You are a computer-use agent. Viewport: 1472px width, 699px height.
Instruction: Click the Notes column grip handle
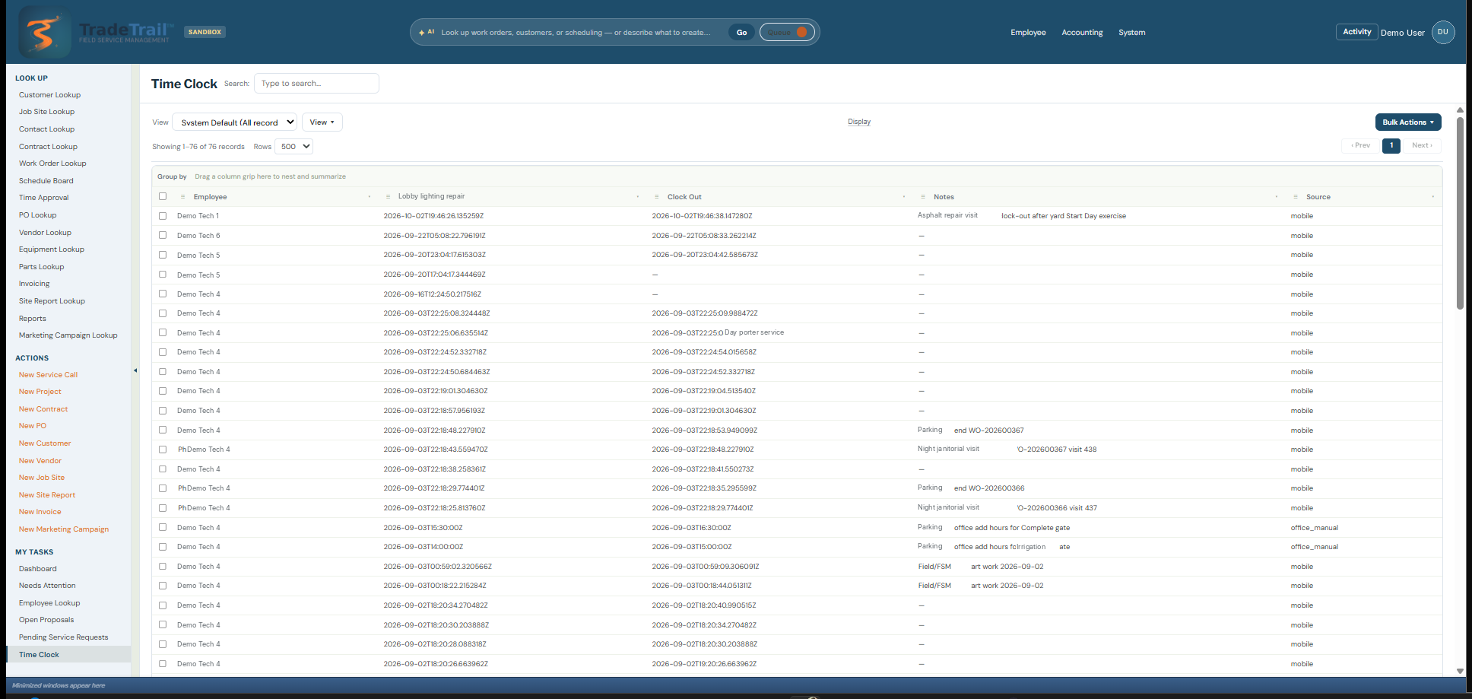(x=923, y=197)
